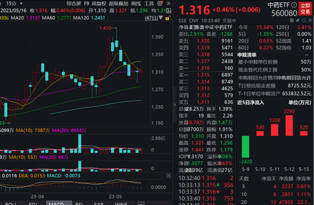
Task: Select the SAR indicator tab
Action: pos(99,203)
